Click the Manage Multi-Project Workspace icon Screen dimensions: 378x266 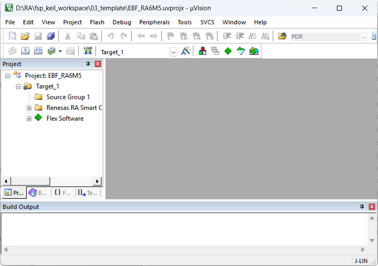click(x=215, y=51)
